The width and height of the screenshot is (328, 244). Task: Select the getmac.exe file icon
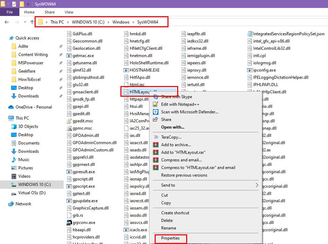[69, 56]
